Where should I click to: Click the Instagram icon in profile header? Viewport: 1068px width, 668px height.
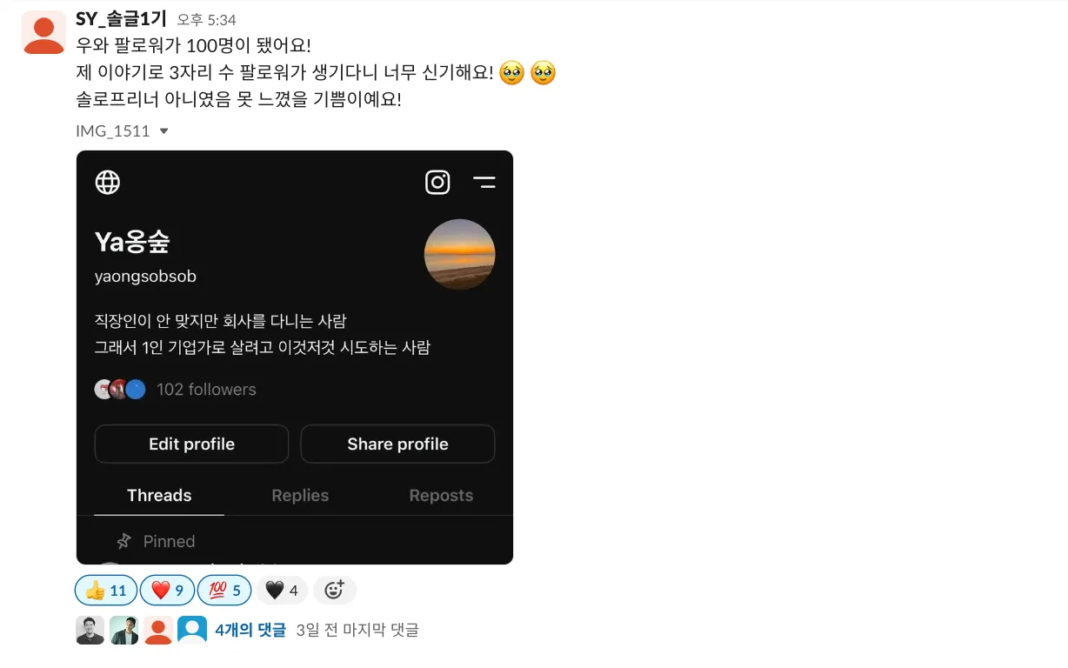point(437,182)
